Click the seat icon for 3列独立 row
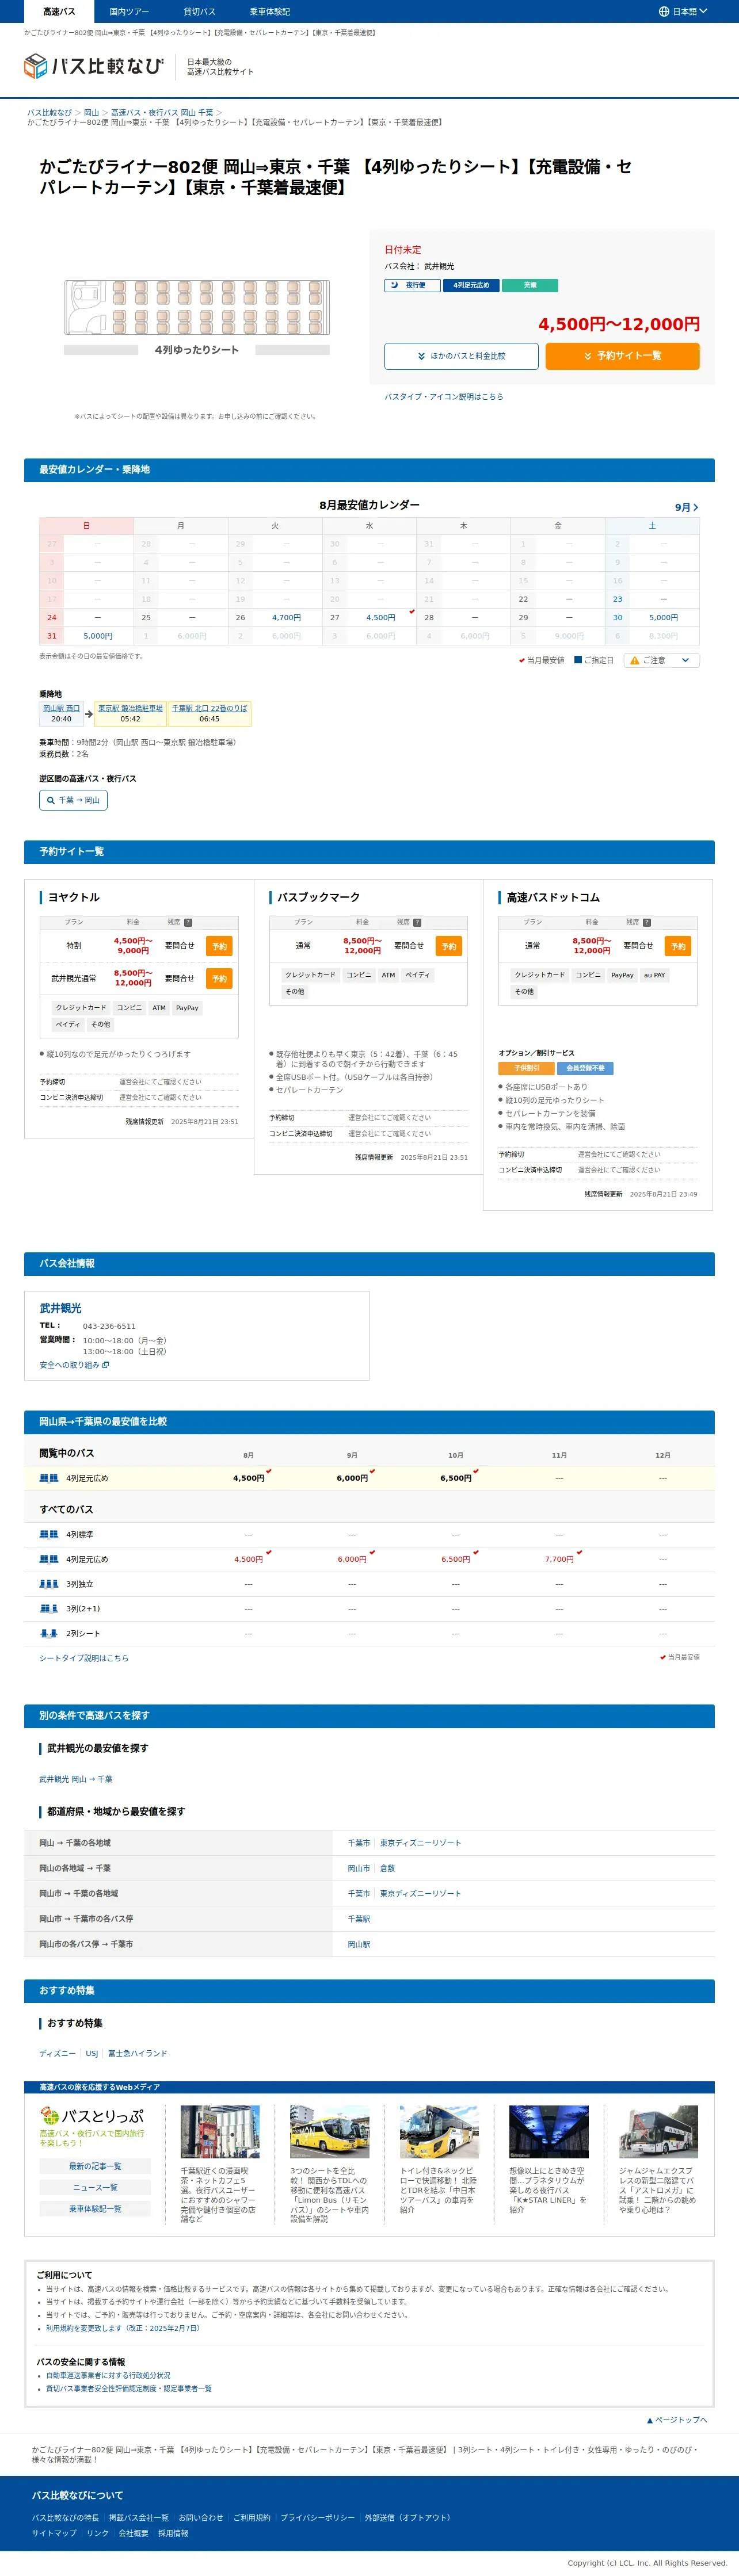This screenshot has width=739, height=2576. coord(48,1584)
